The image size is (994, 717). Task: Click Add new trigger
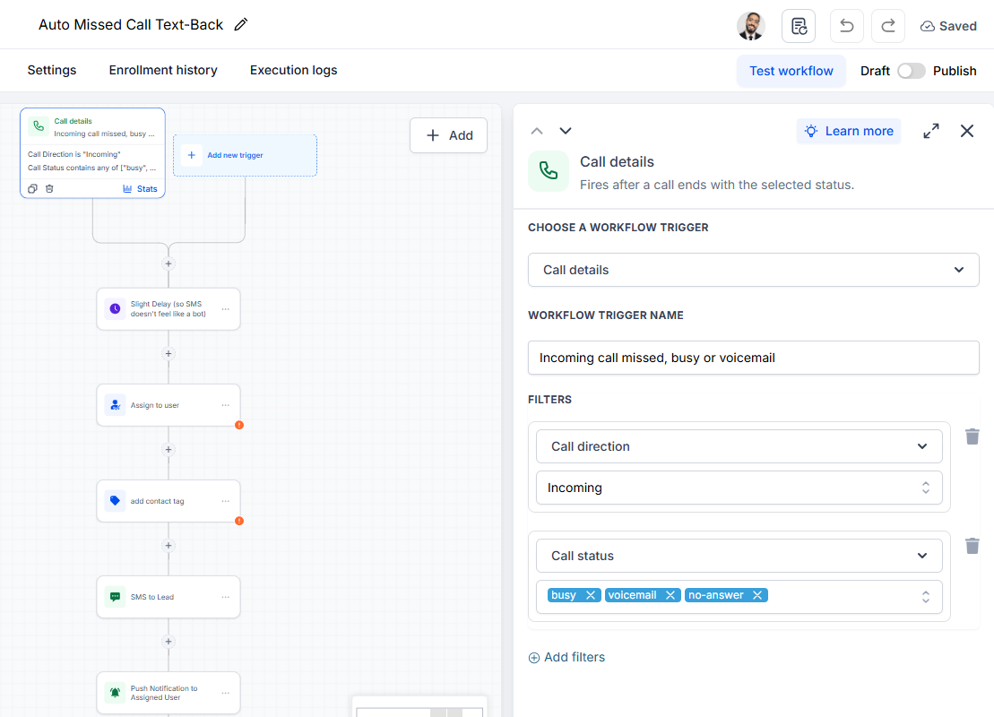click(245, 155)
